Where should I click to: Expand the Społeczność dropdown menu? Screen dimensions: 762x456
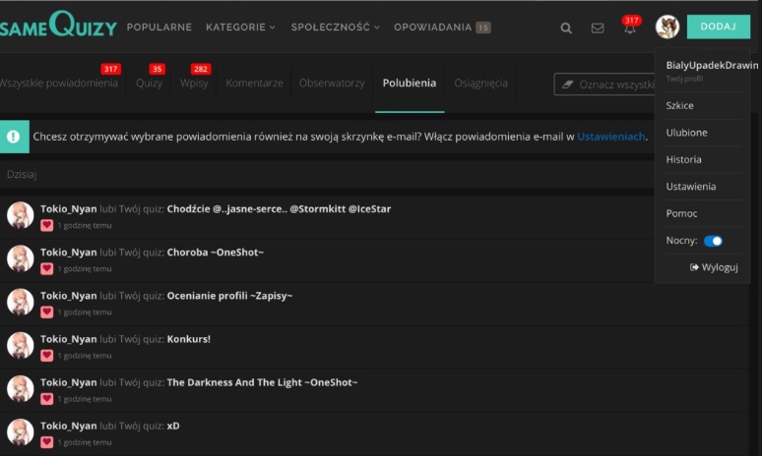tap(335, 28)
